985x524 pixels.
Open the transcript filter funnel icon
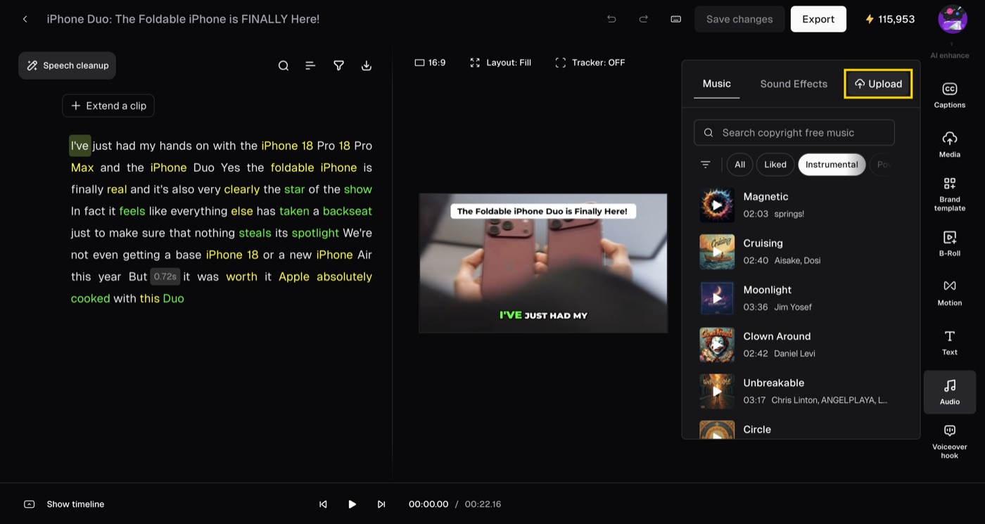338,65
